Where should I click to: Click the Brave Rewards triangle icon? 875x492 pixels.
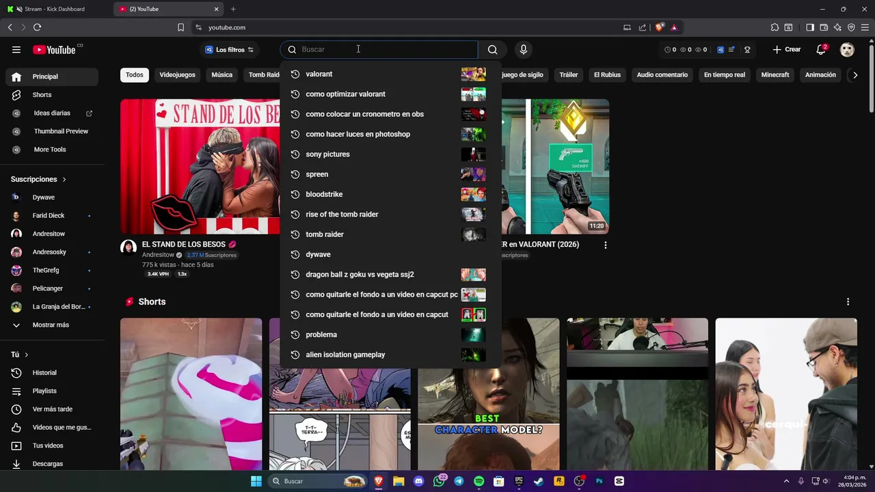tap(674, 27)
